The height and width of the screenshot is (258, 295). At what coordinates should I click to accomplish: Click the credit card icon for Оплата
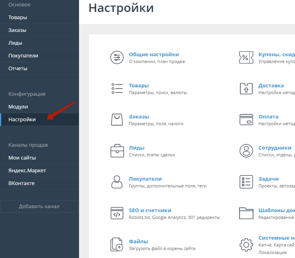click(x=246, y=120)
